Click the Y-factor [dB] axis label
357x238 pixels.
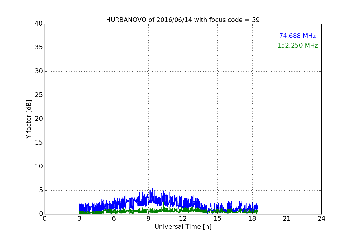(29, 119)
